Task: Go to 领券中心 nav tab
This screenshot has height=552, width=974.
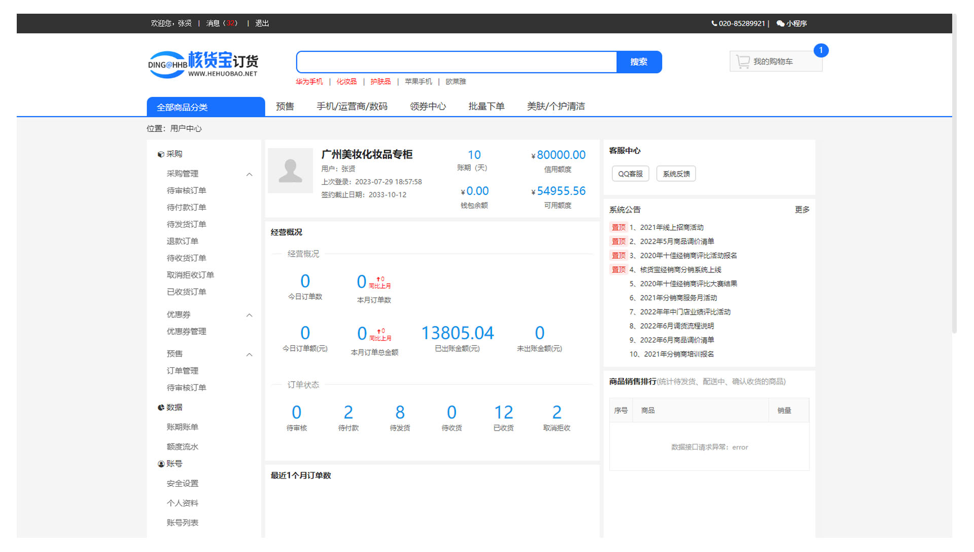Action: (x=427, y=107)
